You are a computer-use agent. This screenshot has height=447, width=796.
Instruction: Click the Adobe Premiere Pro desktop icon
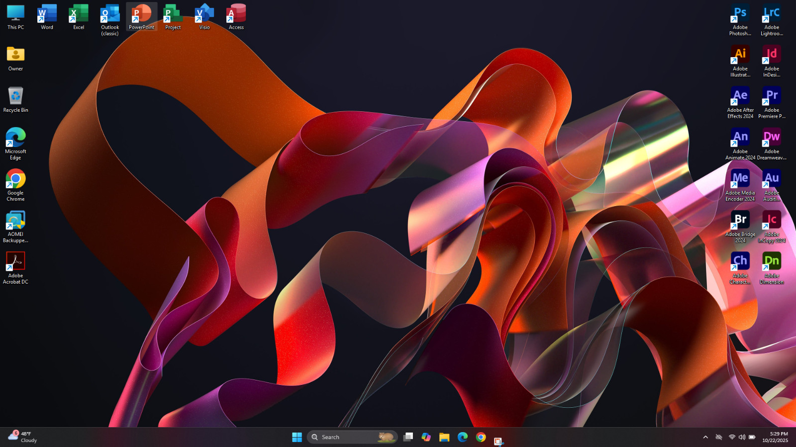(x=772, y=102)
